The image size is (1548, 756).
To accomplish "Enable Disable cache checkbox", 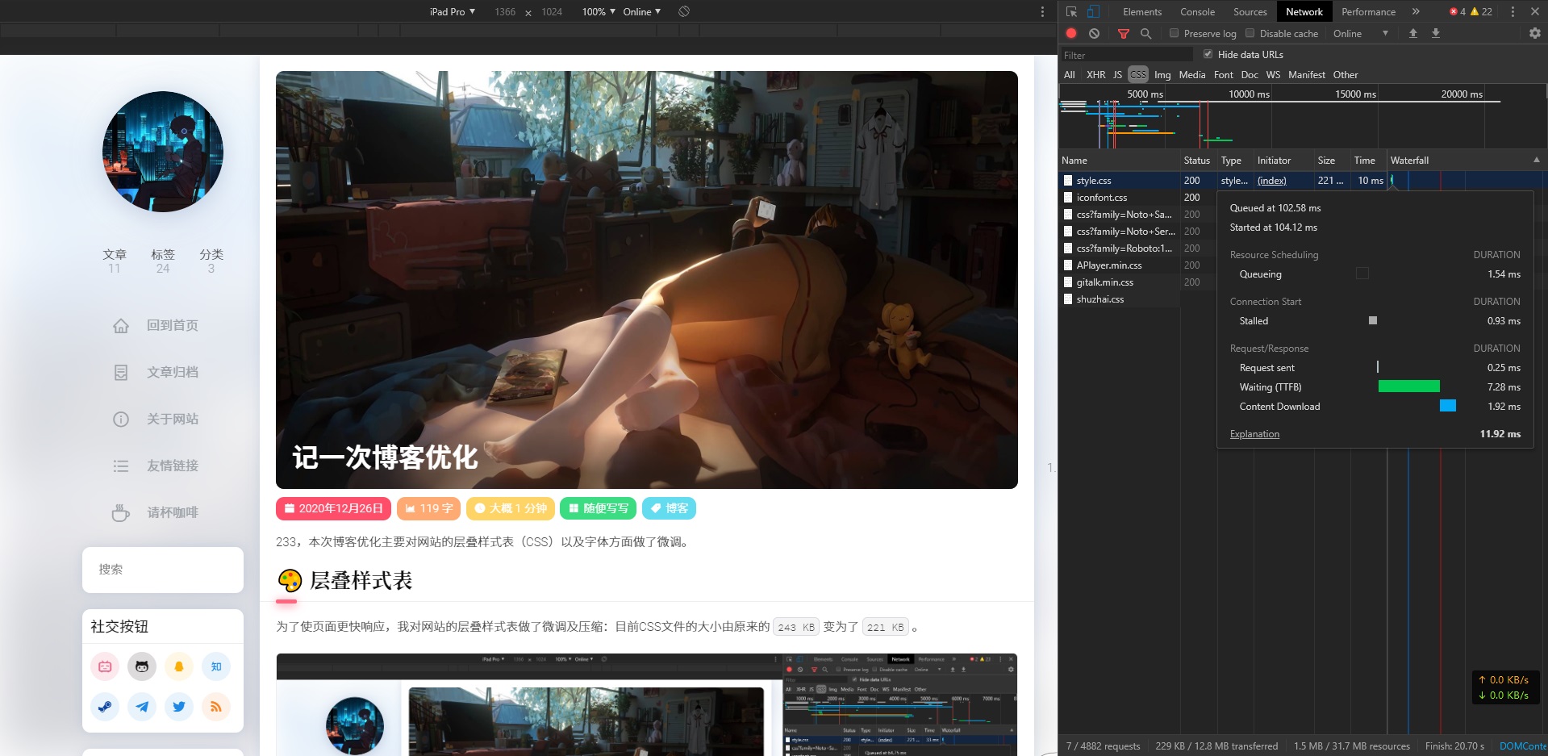I will tap(1250, 33).
